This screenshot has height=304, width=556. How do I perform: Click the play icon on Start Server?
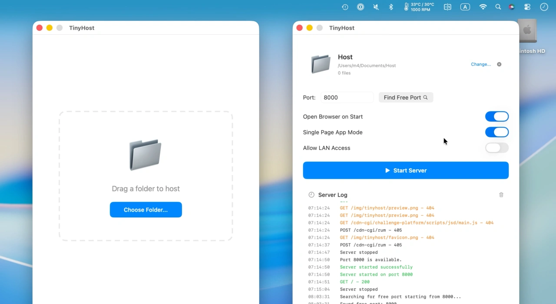pos(387,170)
